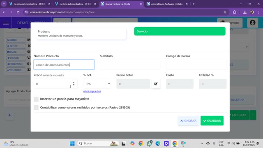This screenshot has height=148, width=263.
Task: Click the network wifi icon in tray
Action: 228,143
